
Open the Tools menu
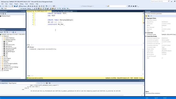(26, 4)
